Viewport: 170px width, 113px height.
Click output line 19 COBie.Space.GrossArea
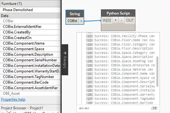click(x=124, y=65)
